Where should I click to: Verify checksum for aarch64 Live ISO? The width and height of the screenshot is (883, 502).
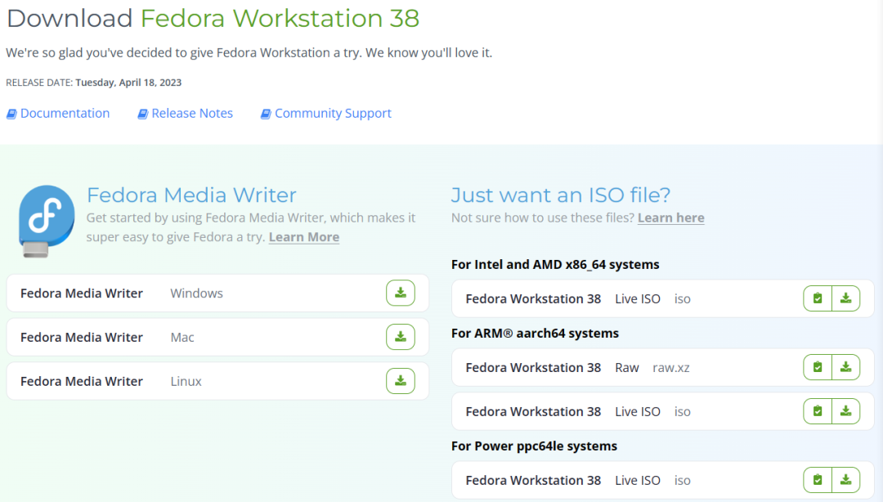pos(818,411)
